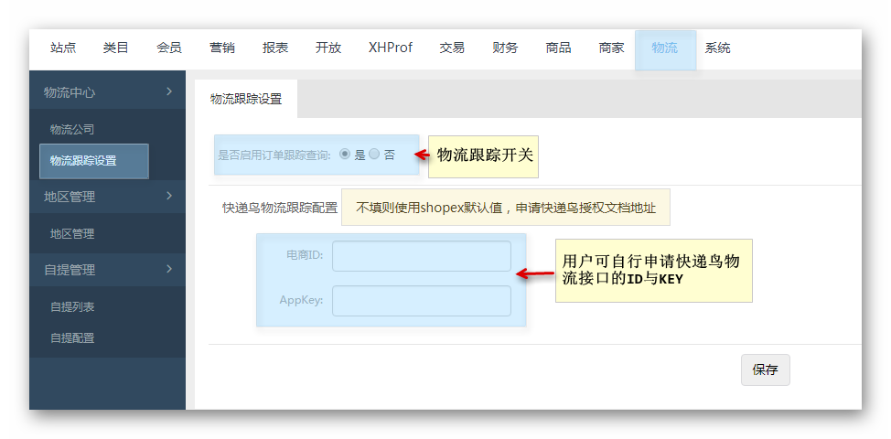Open the 财务 menu
Image resolution: width=891 pixels, height=439 pixels.
pyautogui.click(x=505, y=48)
